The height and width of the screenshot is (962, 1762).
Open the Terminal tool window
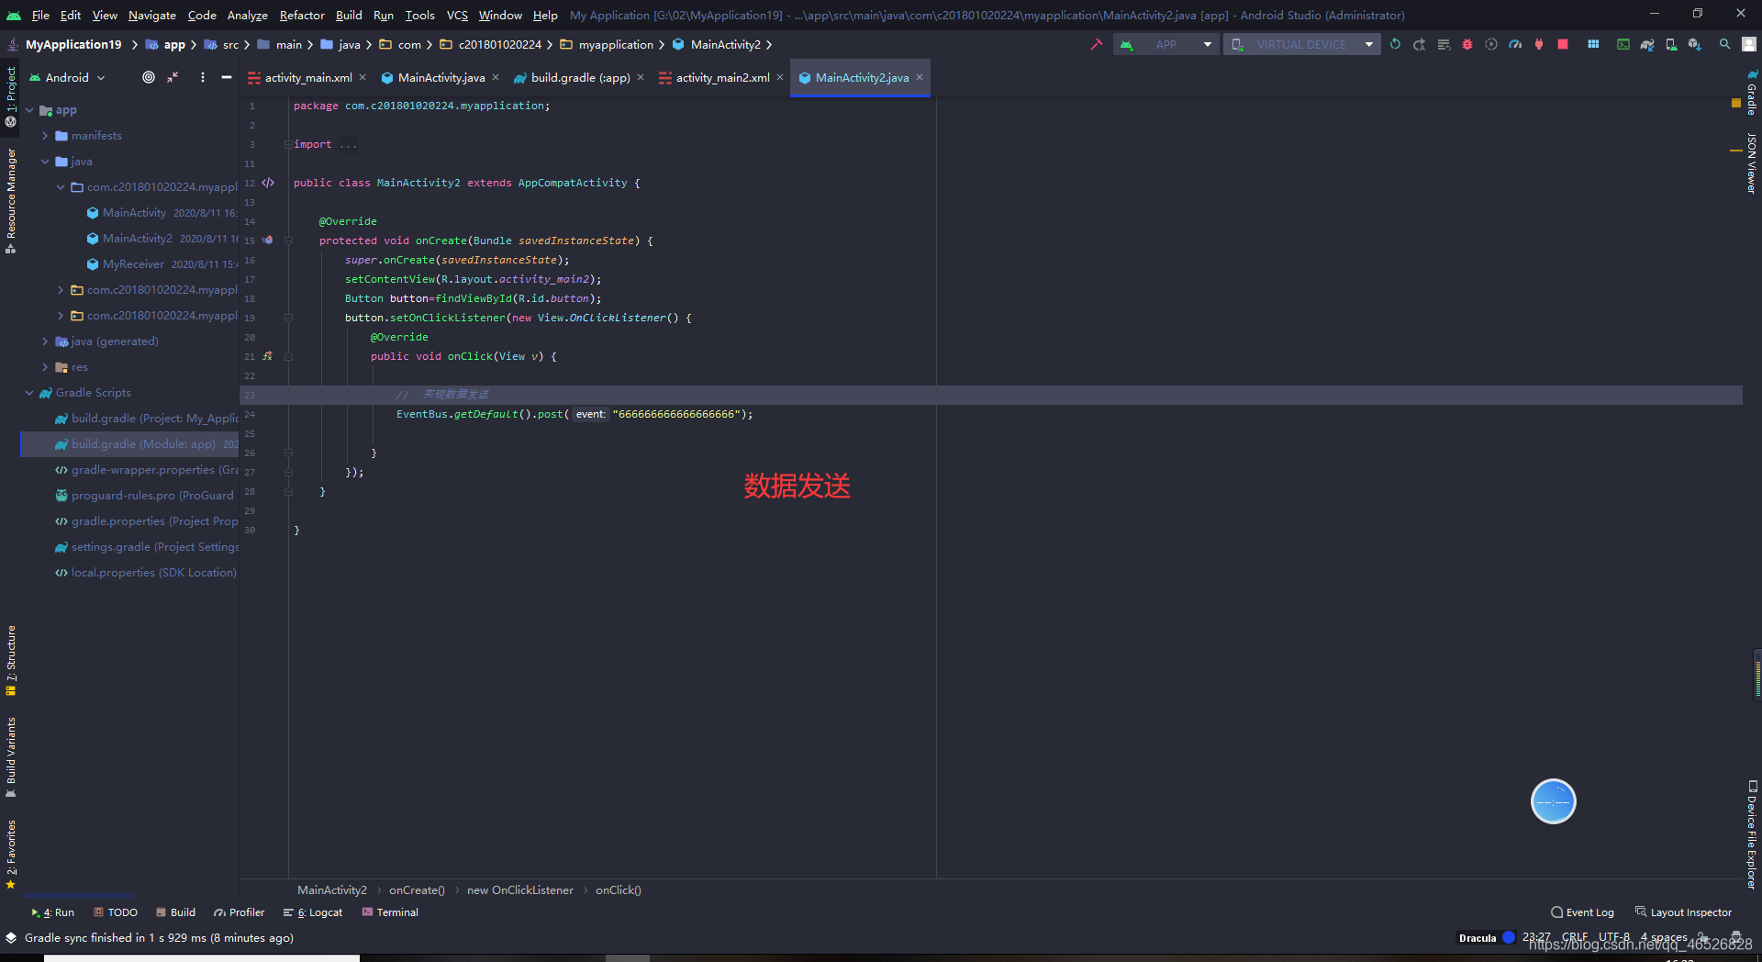[390, 912]
